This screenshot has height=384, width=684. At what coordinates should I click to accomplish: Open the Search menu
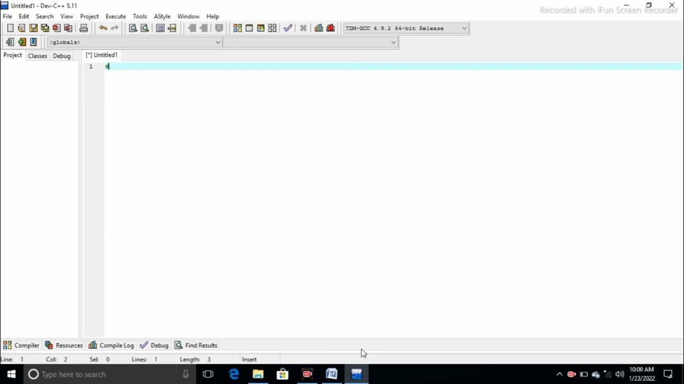pos(44,17)
